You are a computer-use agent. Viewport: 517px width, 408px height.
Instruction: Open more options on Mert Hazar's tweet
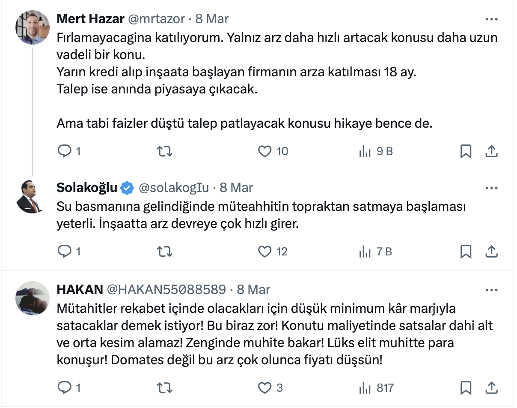(x=491, y=19)
